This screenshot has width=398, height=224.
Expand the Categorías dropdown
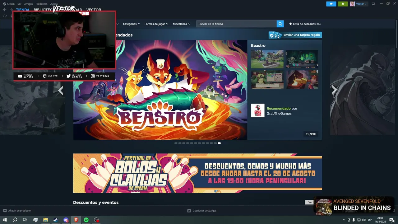[x=132, y=24]
